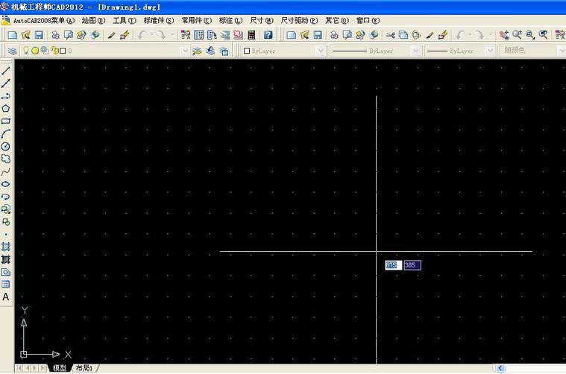Select the Multiline Text A tool
This screenshot has width=566, height=374.
pyautogui.click(x=6, y=297)
